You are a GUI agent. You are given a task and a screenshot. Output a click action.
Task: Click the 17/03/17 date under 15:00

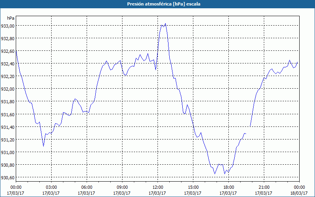(x=193, y=193)
